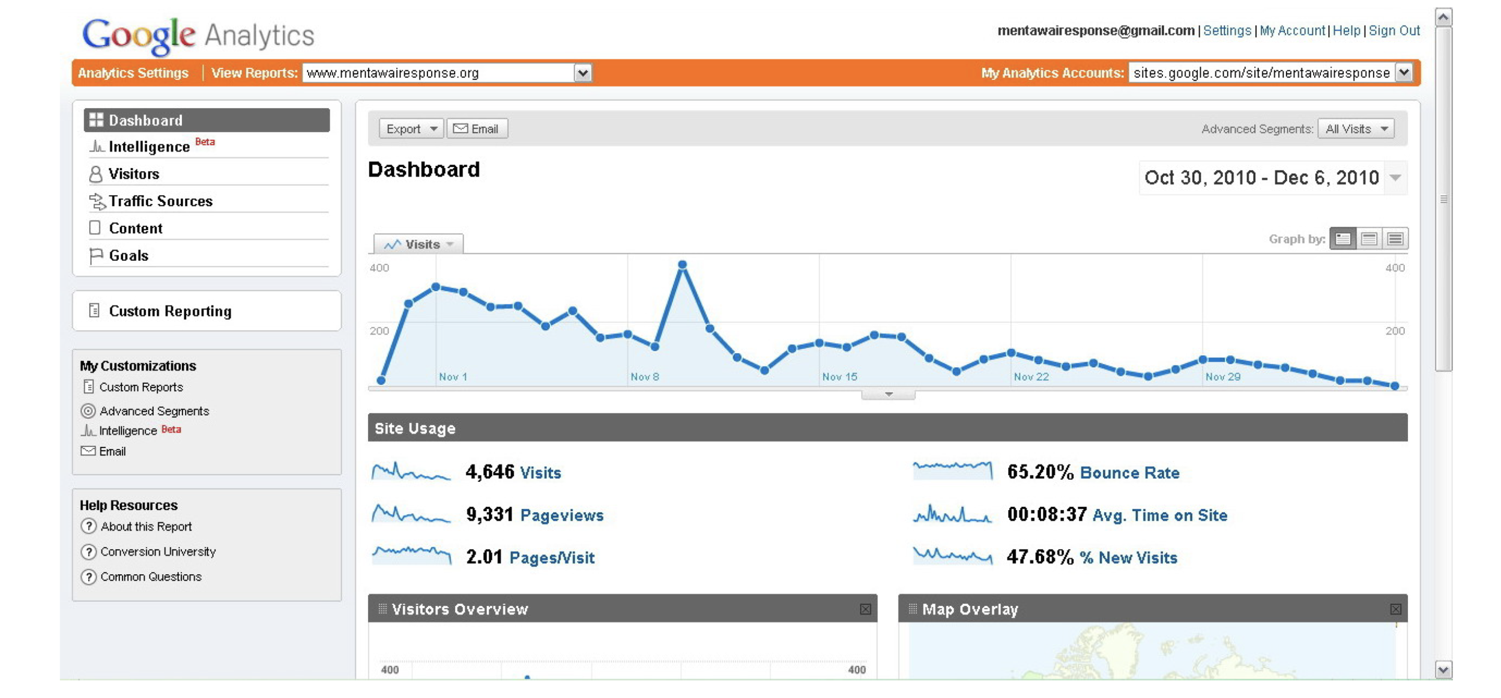
Task: Close the Map Overlay widget
Action: (x=1395, y=609)
